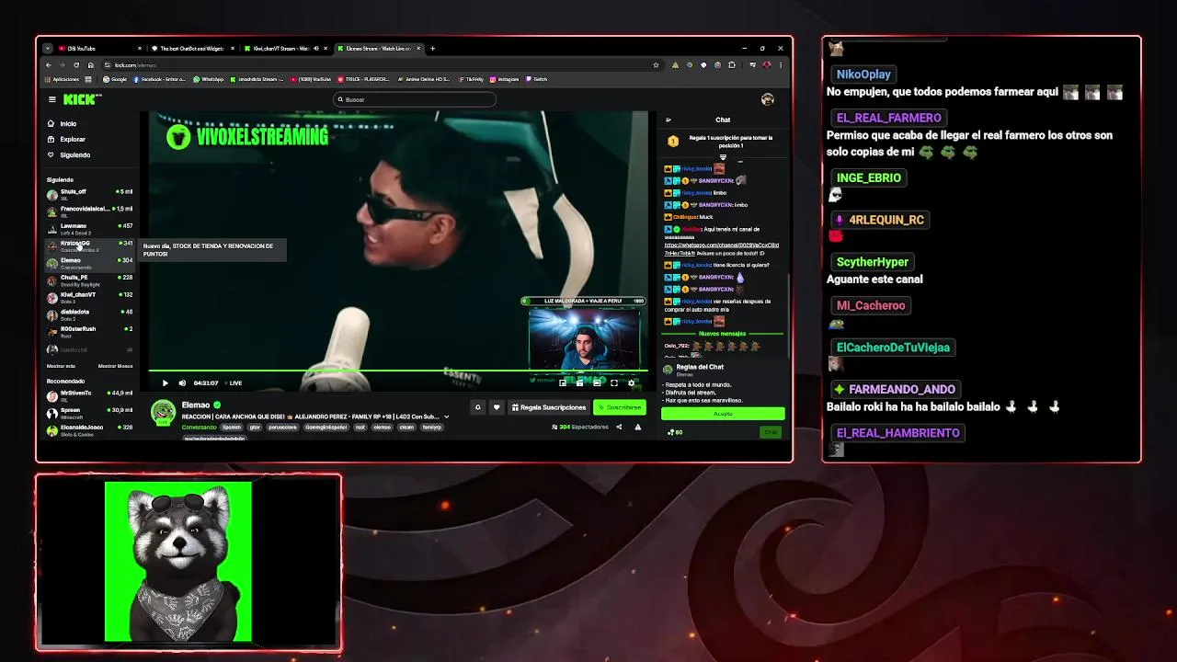Open the Chrome three-dot menu
The height and width of the screenshot is (662, 1177).
(x=781, y=65)
